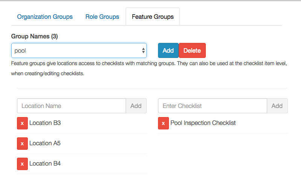Focus the Location Name input field

(x=71, y=106)
